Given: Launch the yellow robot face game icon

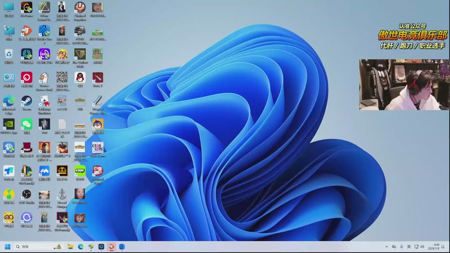Looking at the screenshot, I should point(62,171).
